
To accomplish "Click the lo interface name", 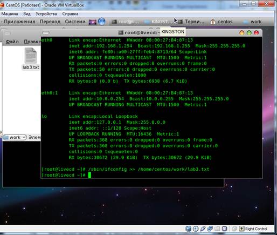I will pyautogui.click(x=44, y=116).
